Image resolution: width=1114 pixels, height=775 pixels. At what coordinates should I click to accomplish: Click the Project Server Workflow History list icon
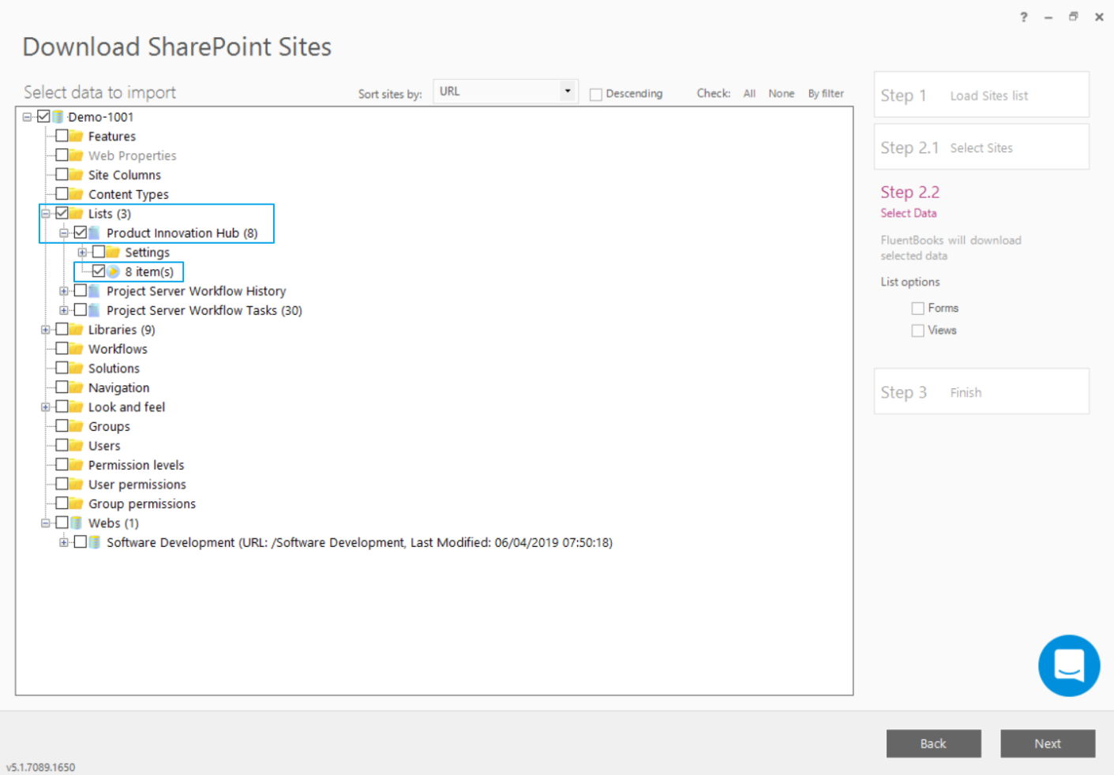(x=94, y=290)
